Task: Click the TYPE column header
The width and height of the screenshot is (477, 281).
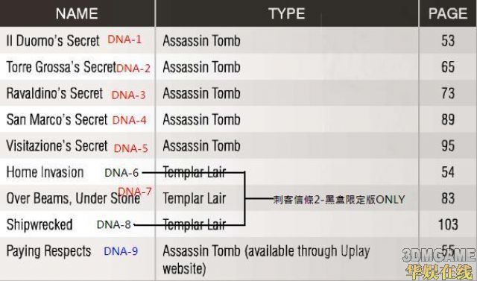Action: click(x=286, y=13)
